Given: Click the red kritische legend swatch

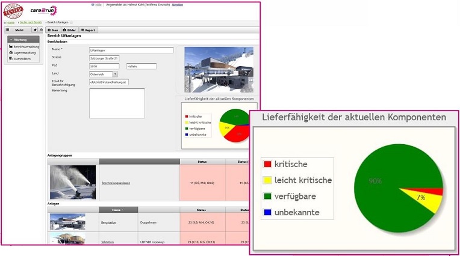Looking at the screenshot, I should (267, 164).
